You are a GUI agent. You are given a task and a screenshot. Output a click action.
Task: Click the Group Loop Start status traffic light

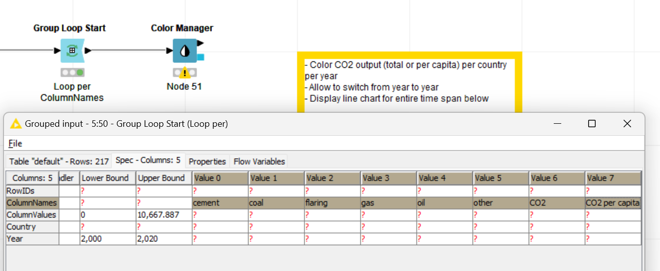click(x=72, y=73)
